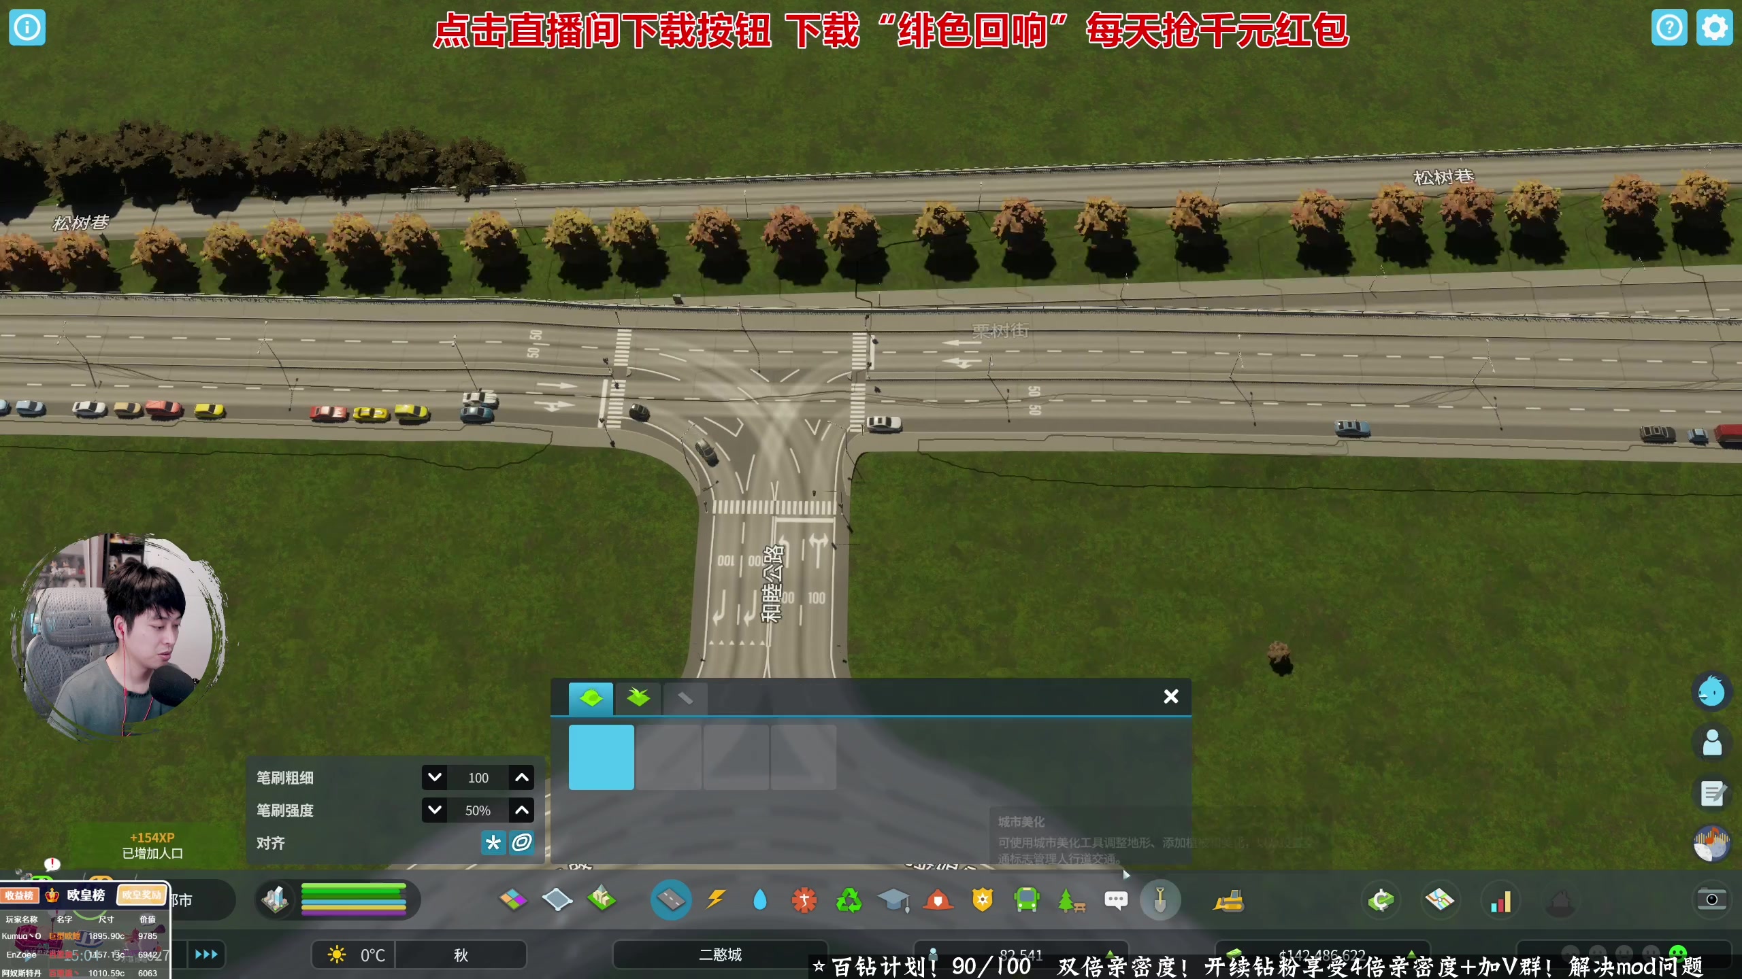Image resolution: width=1742 pixels, height=979 pixels.
Task: Decrease 笔刷强度 brush strength
Action: 434,810
